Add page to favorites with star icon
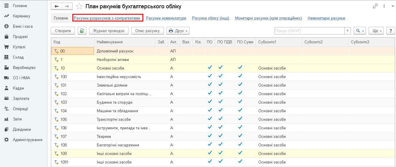 tap(79, 6)
